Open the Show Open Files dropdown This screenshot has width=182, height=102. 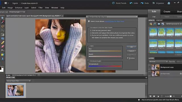point(18,81)
